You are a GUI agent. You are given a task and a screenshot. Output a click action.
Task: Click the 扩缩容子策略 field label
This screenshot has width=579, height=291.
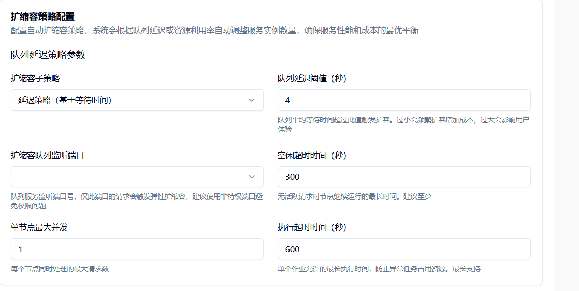tap(35, 79)
